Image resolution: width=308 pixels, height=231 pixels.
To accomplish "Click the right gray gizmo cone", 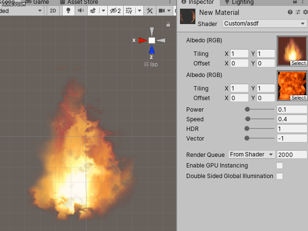I will click(x=161, y=40).
